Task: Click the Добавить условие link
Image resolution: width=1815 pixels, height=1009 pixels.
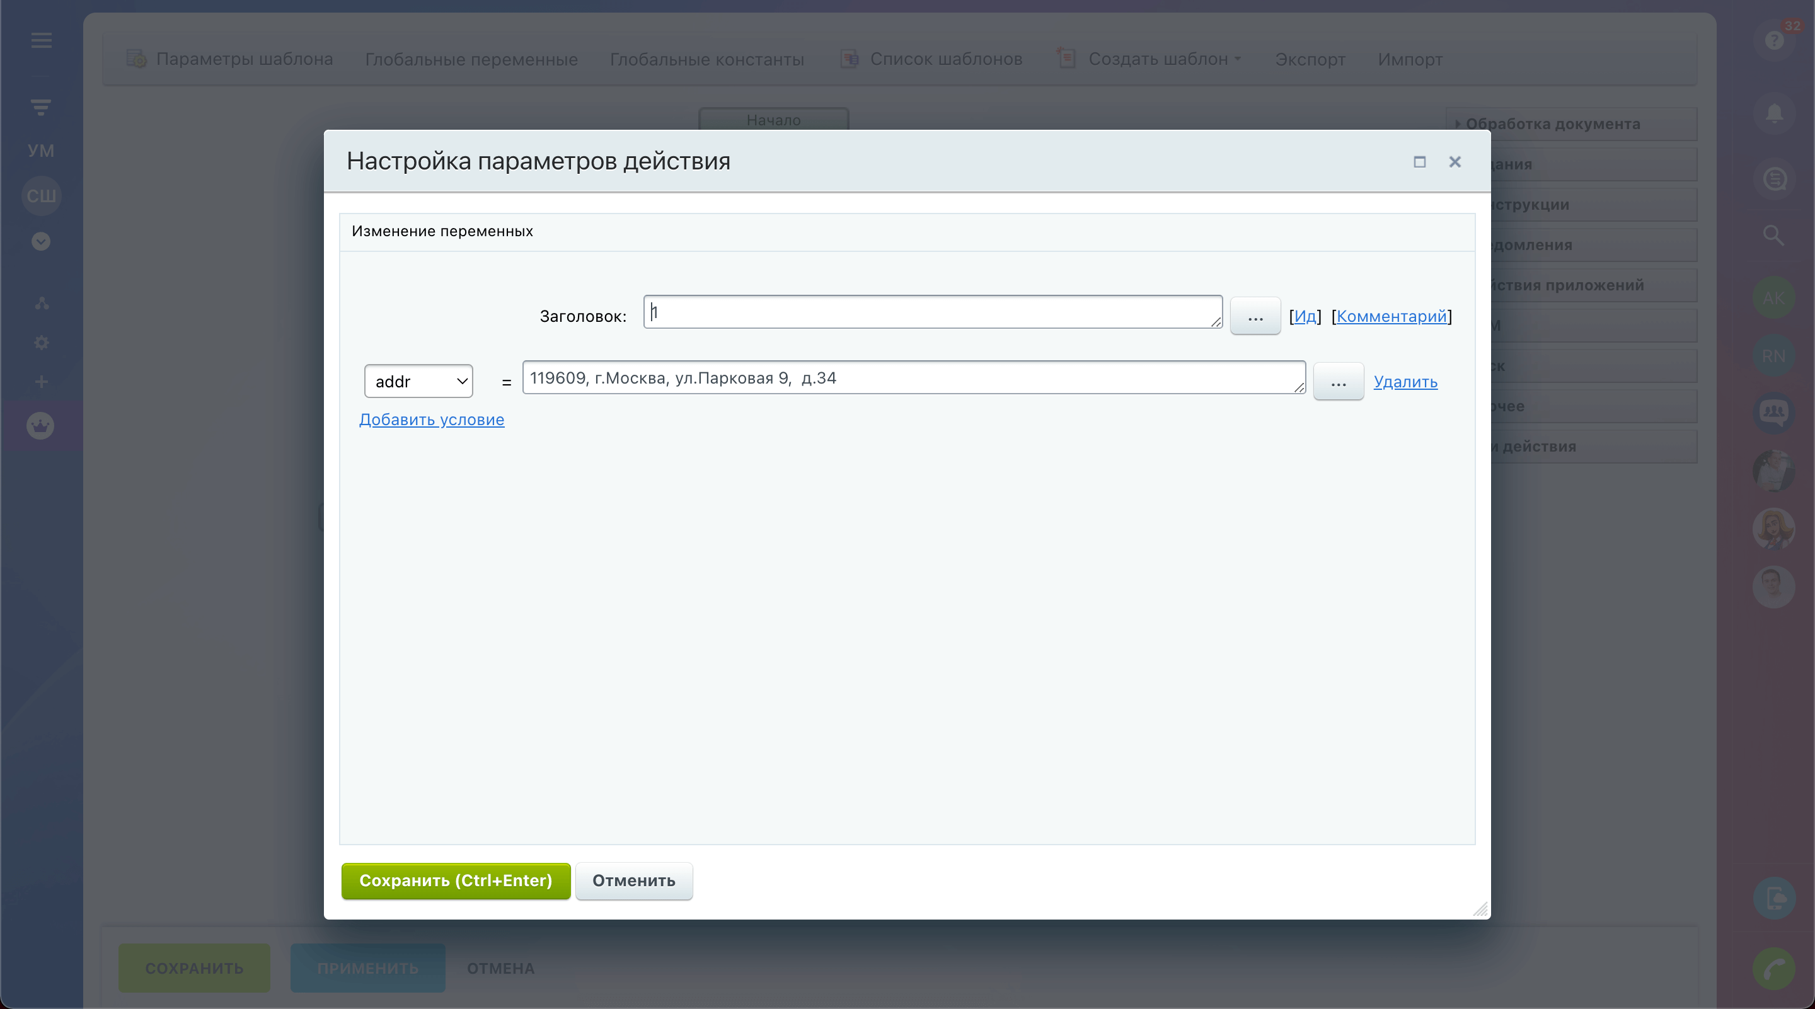Action: (431, 419)
